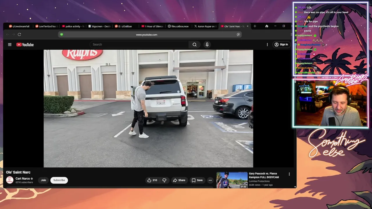The image size is (372, 209).
Task: Click the green shield icon in address bar
Action: tap(61, 35)
